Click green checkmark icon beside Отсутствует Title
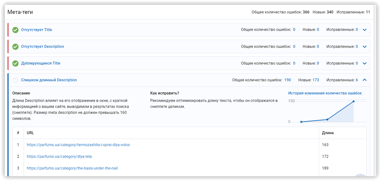381x181 pixels. 15,30
